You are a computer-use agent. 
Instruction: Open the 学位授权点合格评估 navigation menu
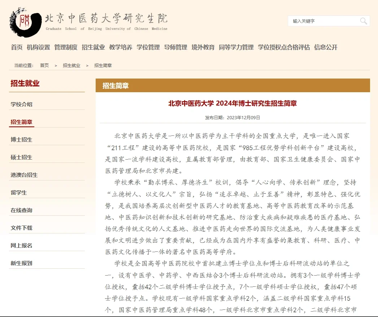284,48
